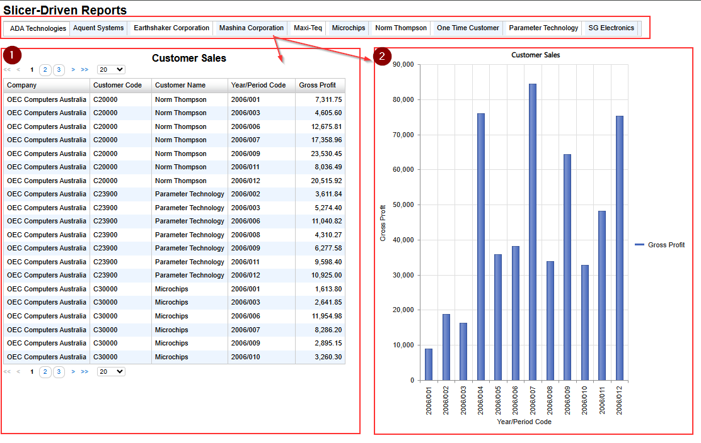Viewport: 701px width, 443px height.
Task: Click gross profit value 12,675.81
Action: point(327,126)
